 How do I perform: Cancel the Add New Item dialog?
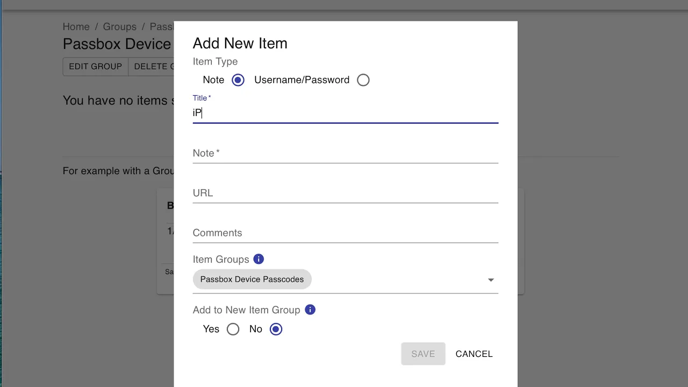(x=474, y=354)
